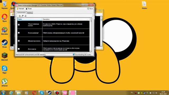The image size is (169, 95).
Task: Select the Achievements tab
Action: (x=21, y=12)
